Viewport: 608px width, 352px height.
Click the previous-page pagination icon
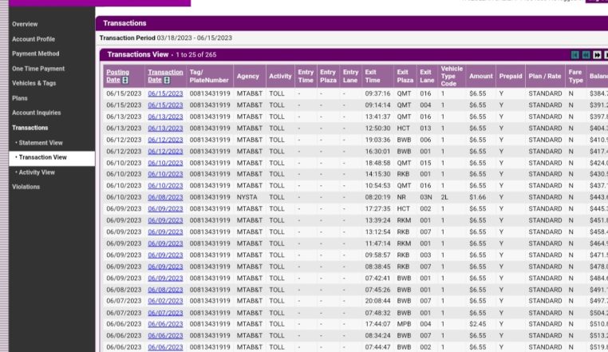point(586,55)
